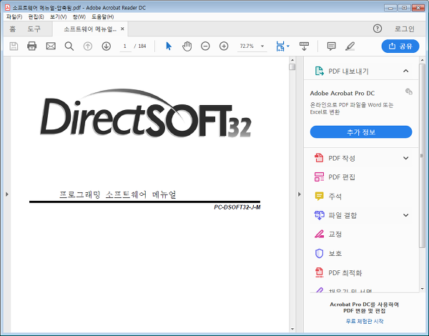Image resolution: width=429 pixels, height=336 pixels.
Task: Add a comment speech bubble icon
Action: click(331, 46)
